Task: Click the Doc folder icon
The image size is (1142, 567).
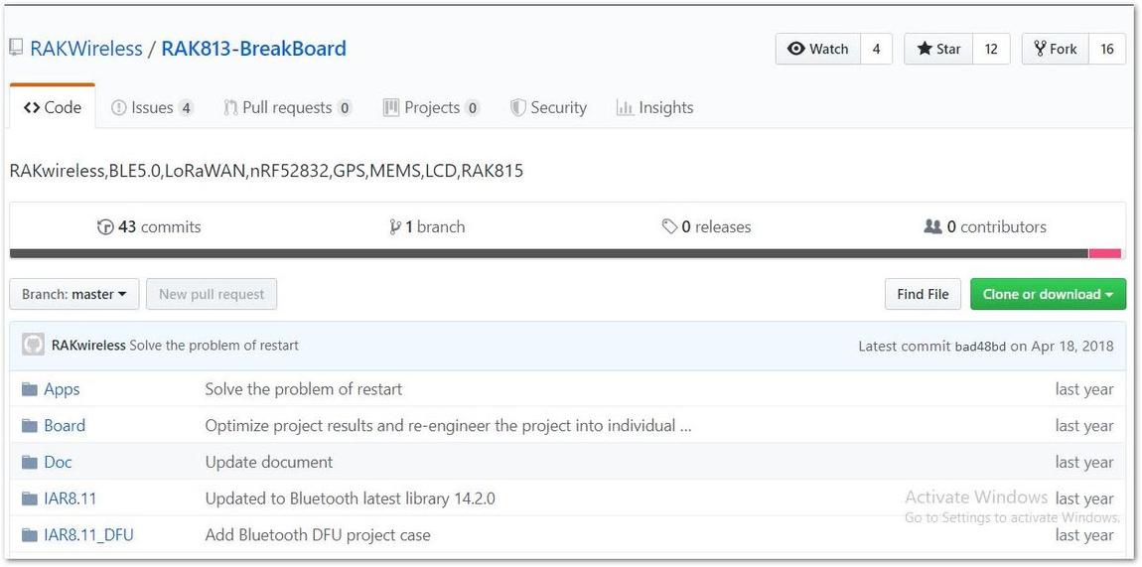Action: pyautogui.click(x=29, y=462)
